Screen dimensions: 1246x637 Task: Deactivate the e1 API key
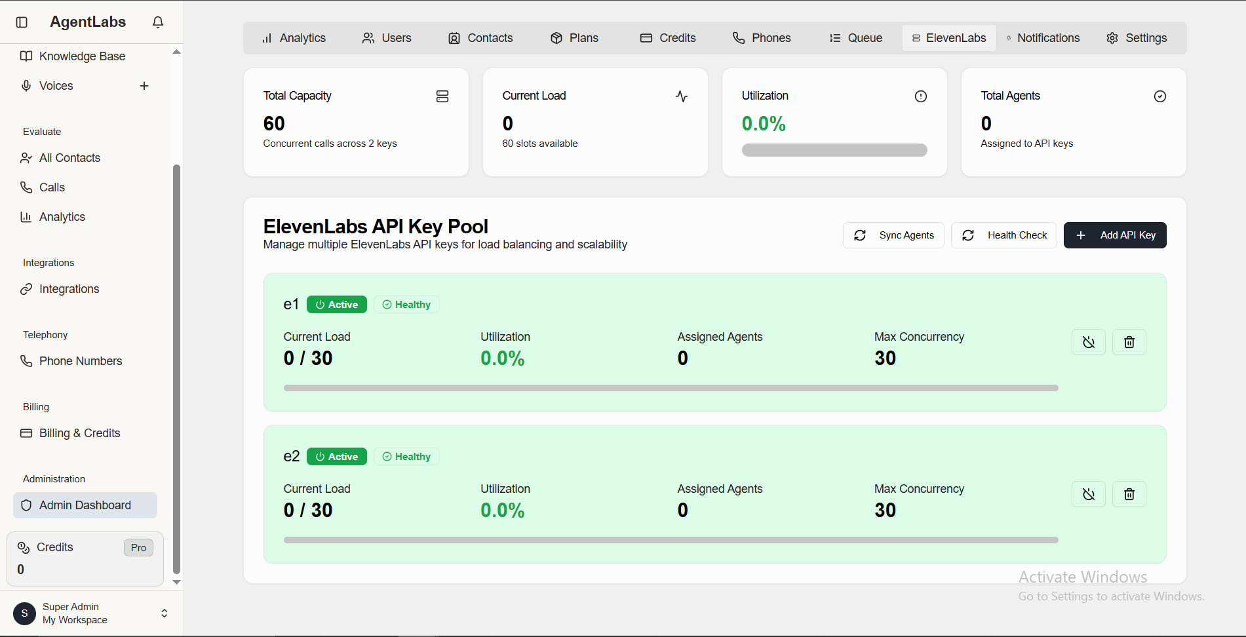(1088, 341)
